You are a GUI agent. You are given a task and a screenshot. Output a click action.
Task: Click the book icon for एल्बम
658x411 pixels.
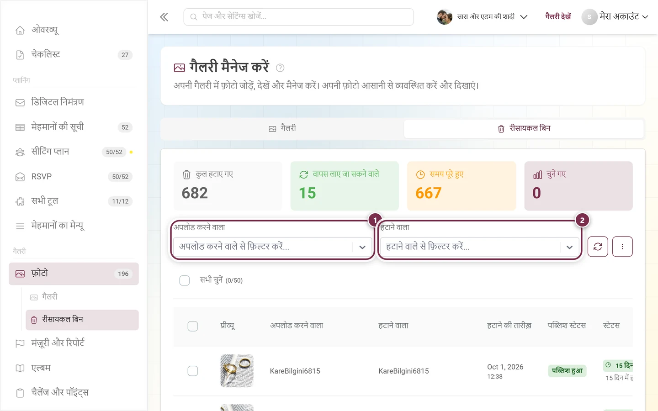click(x=20, y=368)
